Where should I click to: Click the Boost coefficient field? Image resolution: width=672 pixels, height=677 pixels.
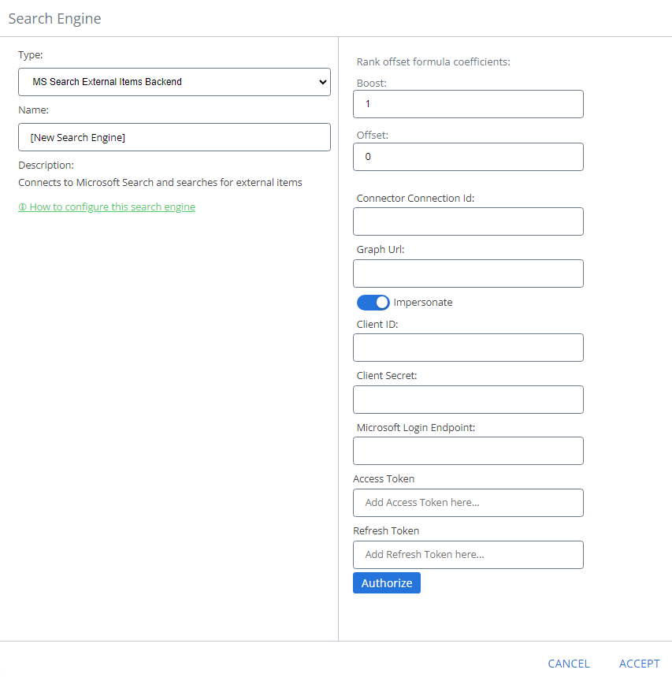click(x=468, y=104)
